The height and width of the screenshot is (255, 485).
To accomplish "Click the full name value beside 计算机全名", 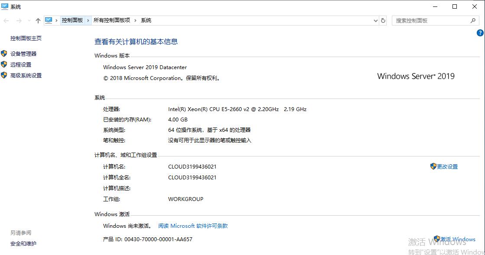I will (192, 177).
